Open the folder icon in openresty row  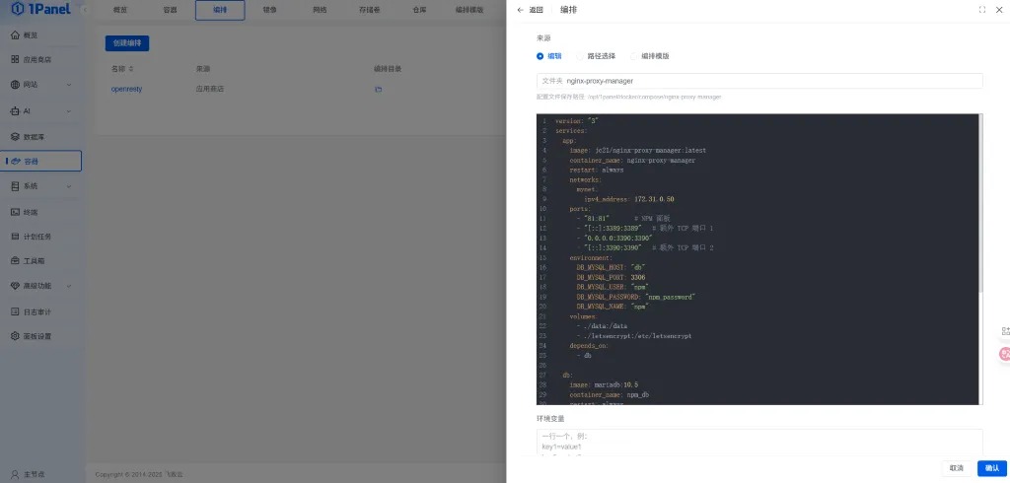tap(378, 89)
